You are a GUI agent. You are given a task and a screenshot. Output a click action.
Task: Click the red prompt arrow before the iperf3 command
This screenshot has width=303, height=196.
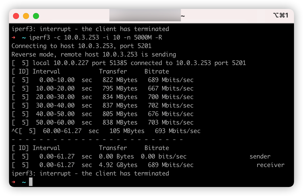point(13,37)
